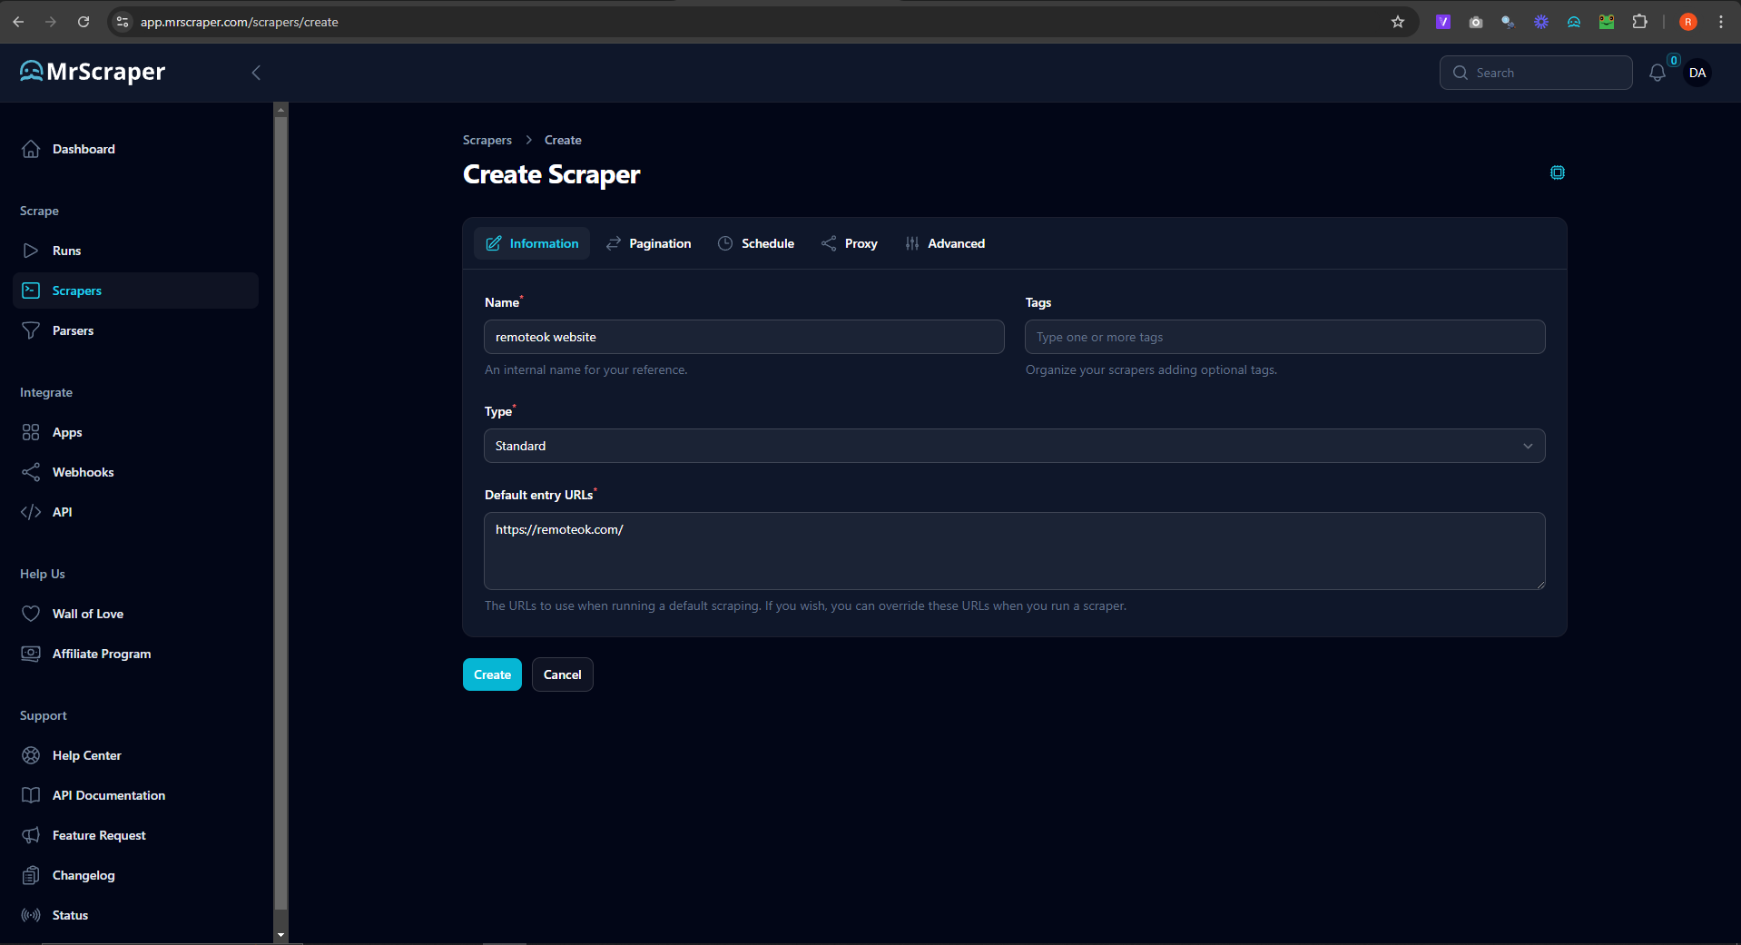Click the Affiliate Program banknote icon
The width and height of the screenshot is (1741, 945).
coord(31,654)
